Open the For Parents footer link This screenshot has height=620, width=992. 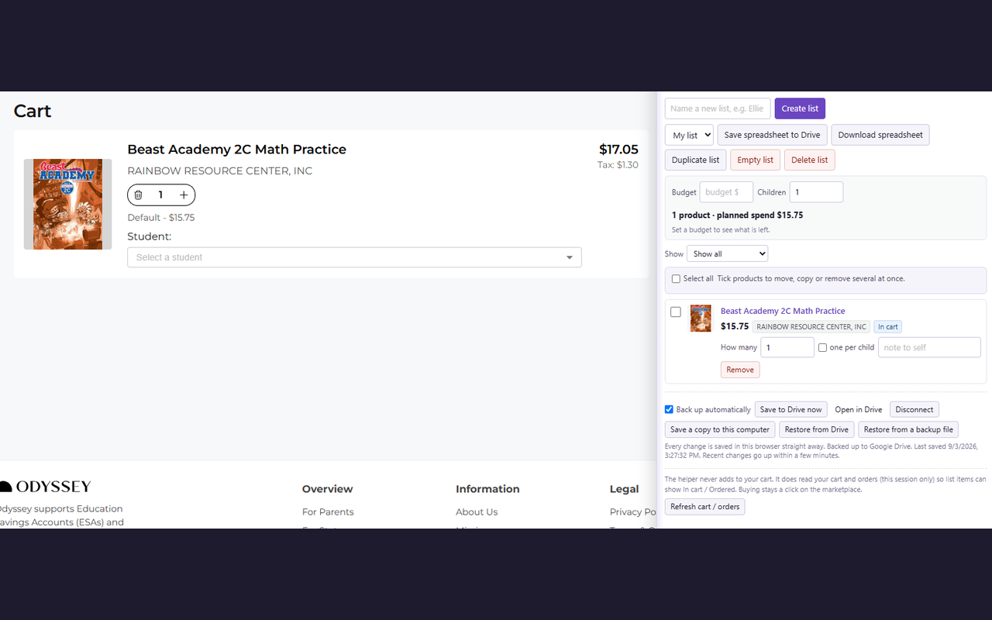pos(328,511)
